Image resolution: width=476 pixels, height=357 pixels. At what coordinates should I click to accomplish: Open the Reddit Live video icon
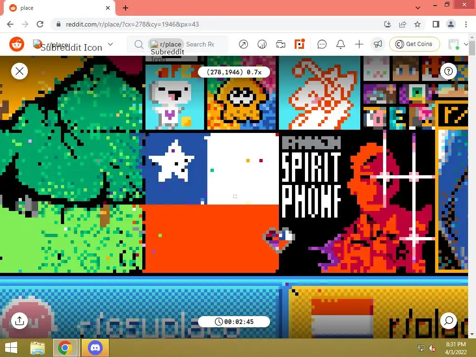click(x=280, y=44)
